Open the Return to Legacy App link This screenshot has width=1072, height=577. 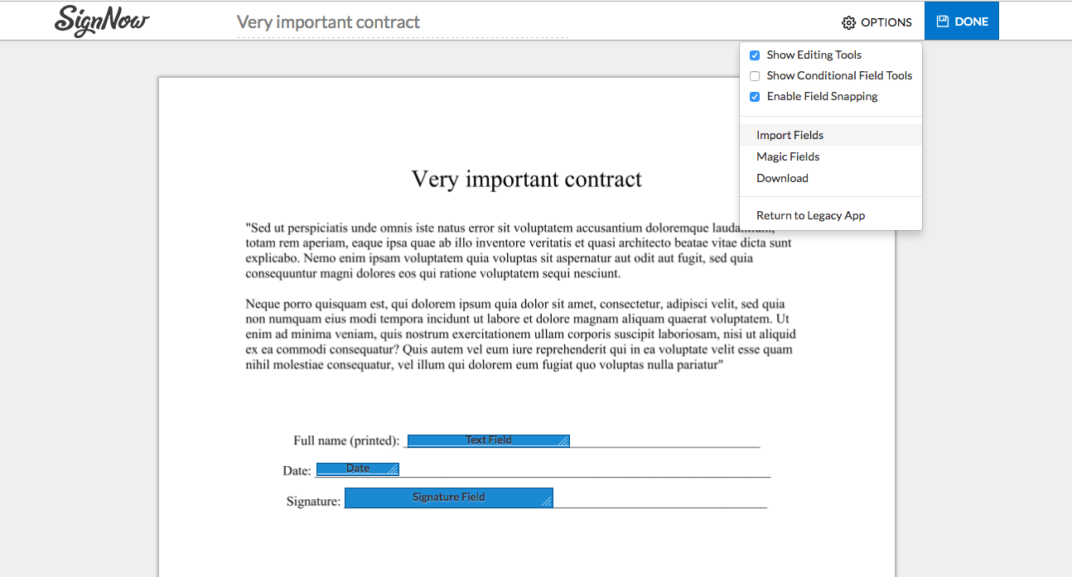pyautogui.click(x=810, y=215)
